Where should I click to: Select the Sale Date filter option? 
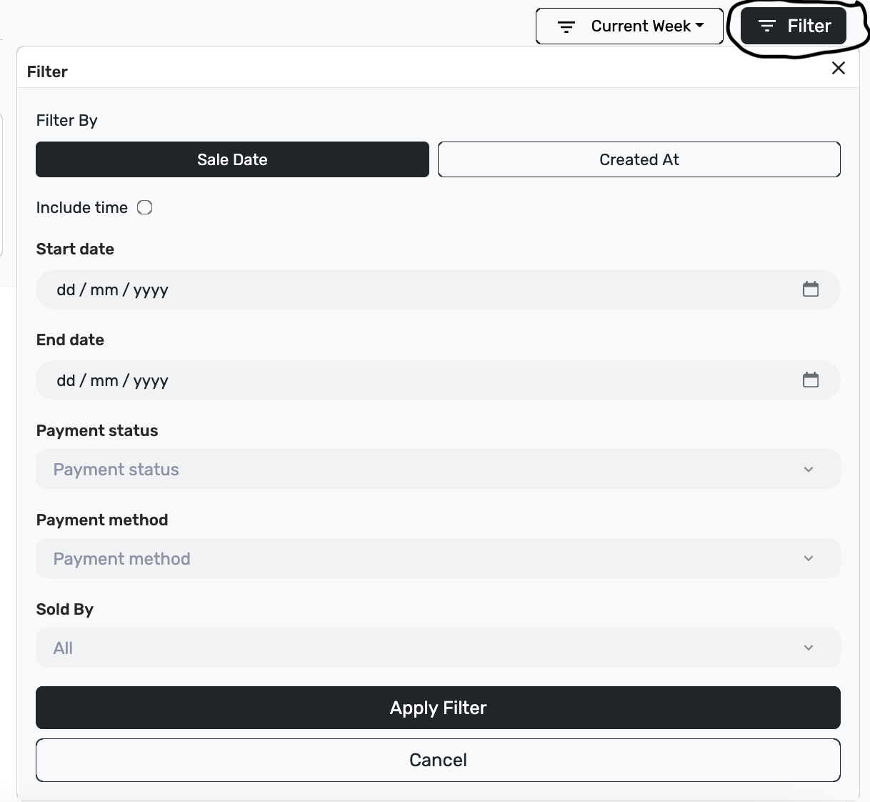coord(232,159)
